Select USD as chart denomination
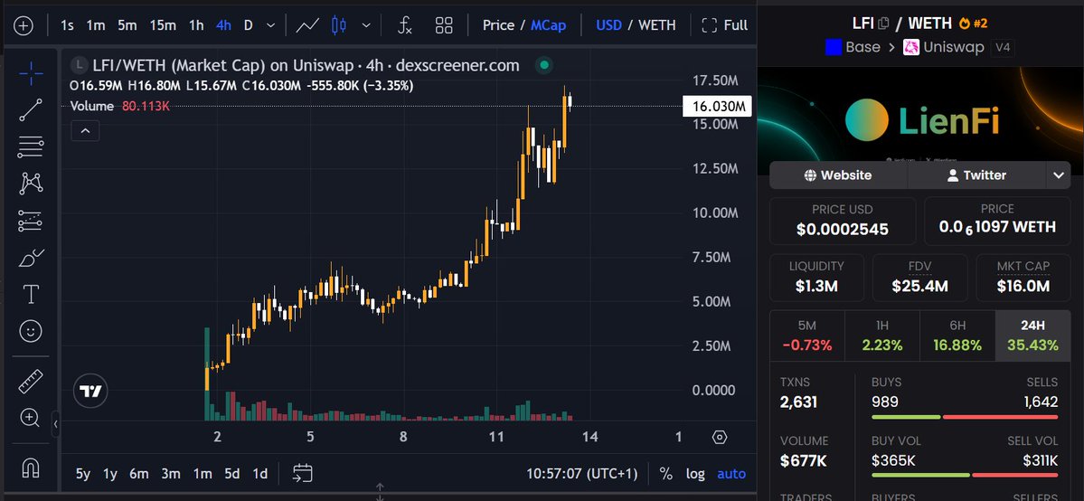 click(x=609, y=25)
